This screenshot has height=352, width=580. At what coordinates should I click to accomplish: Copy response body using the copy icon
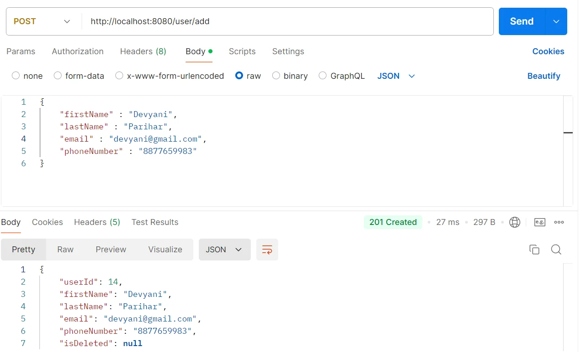pyautogui.click(x=534, y=250)
